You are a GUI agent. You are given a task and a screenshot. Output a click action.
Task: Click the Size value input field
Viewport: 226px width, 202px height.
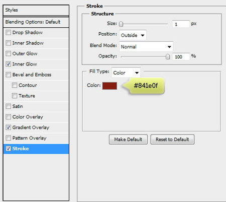point(181,24)
